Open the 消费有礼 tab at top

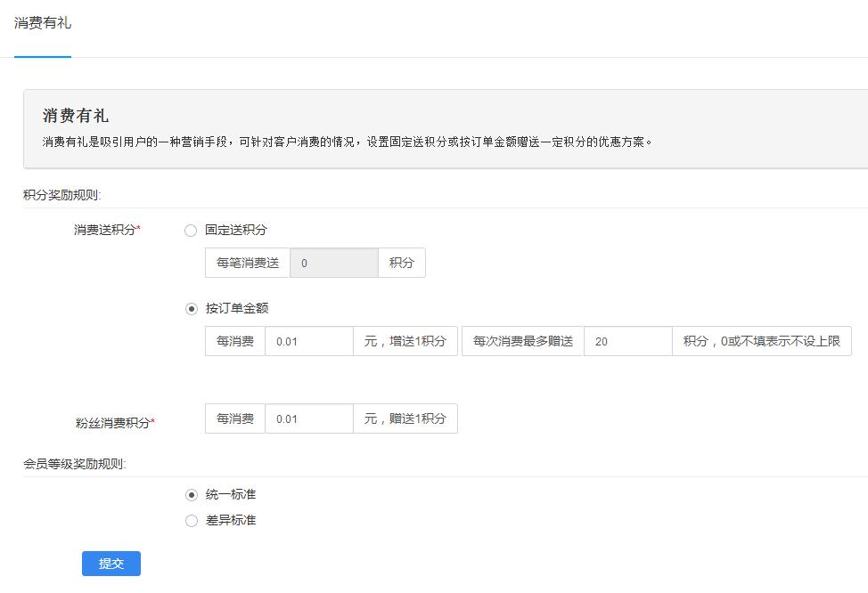point(43,24)
